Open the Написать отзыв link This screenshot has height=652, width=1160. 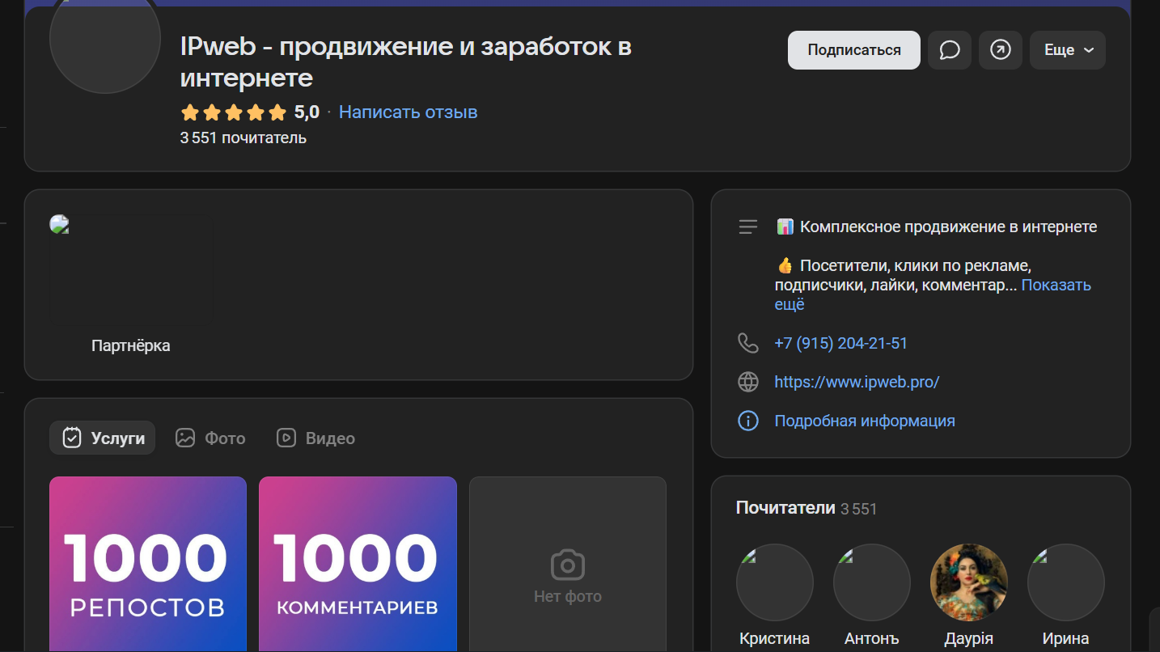408,112
